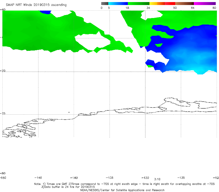Click the longitude label '-135'

pos(109,178)
